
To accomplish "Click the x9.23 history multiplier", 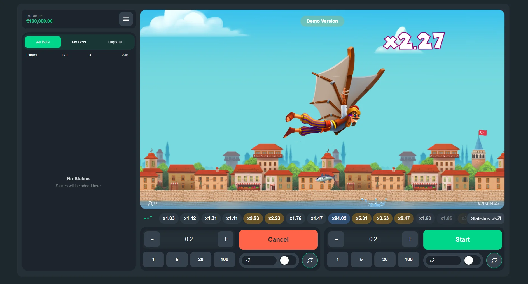I will click(x=253, y=218).
